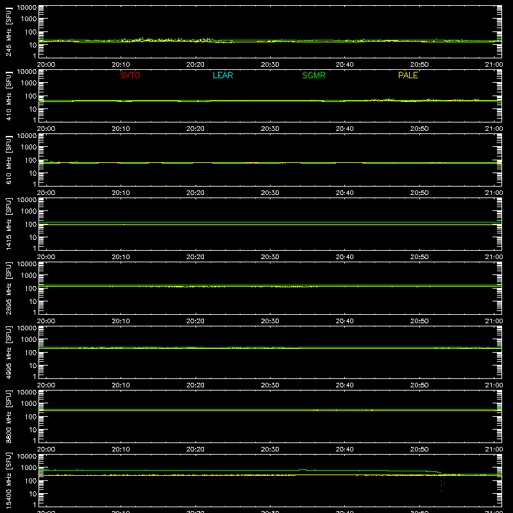Image resolution: width=513 pixels, height=513 pixels.
Task: Select the 15400 MHz [SFU] axis title
Action: tap(9, 480)
